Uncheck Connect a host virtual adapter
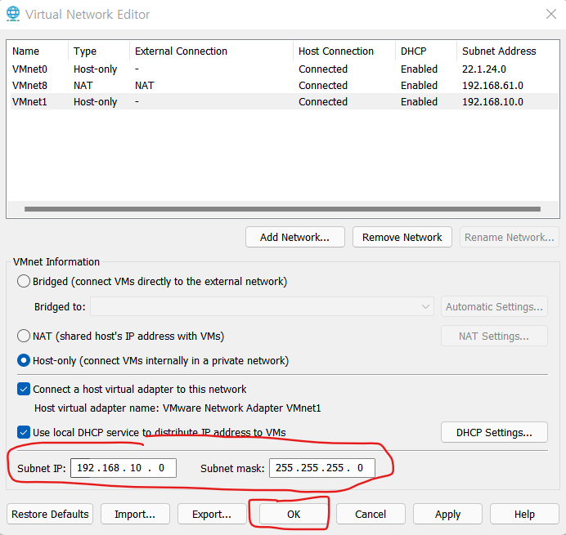566x535 pixels. [24, 390]
